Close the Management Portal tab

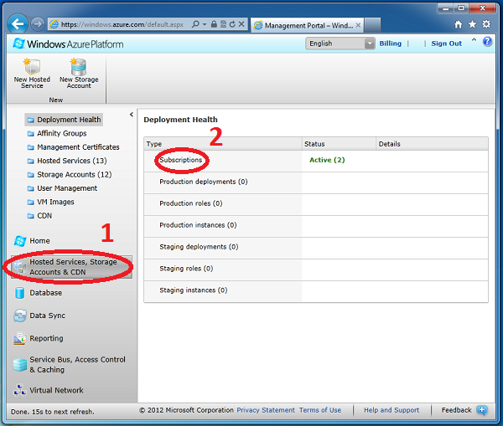pos(358,25)
